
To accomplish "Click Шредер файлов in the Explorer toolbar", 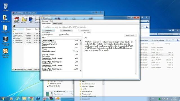I will [158, 40].
